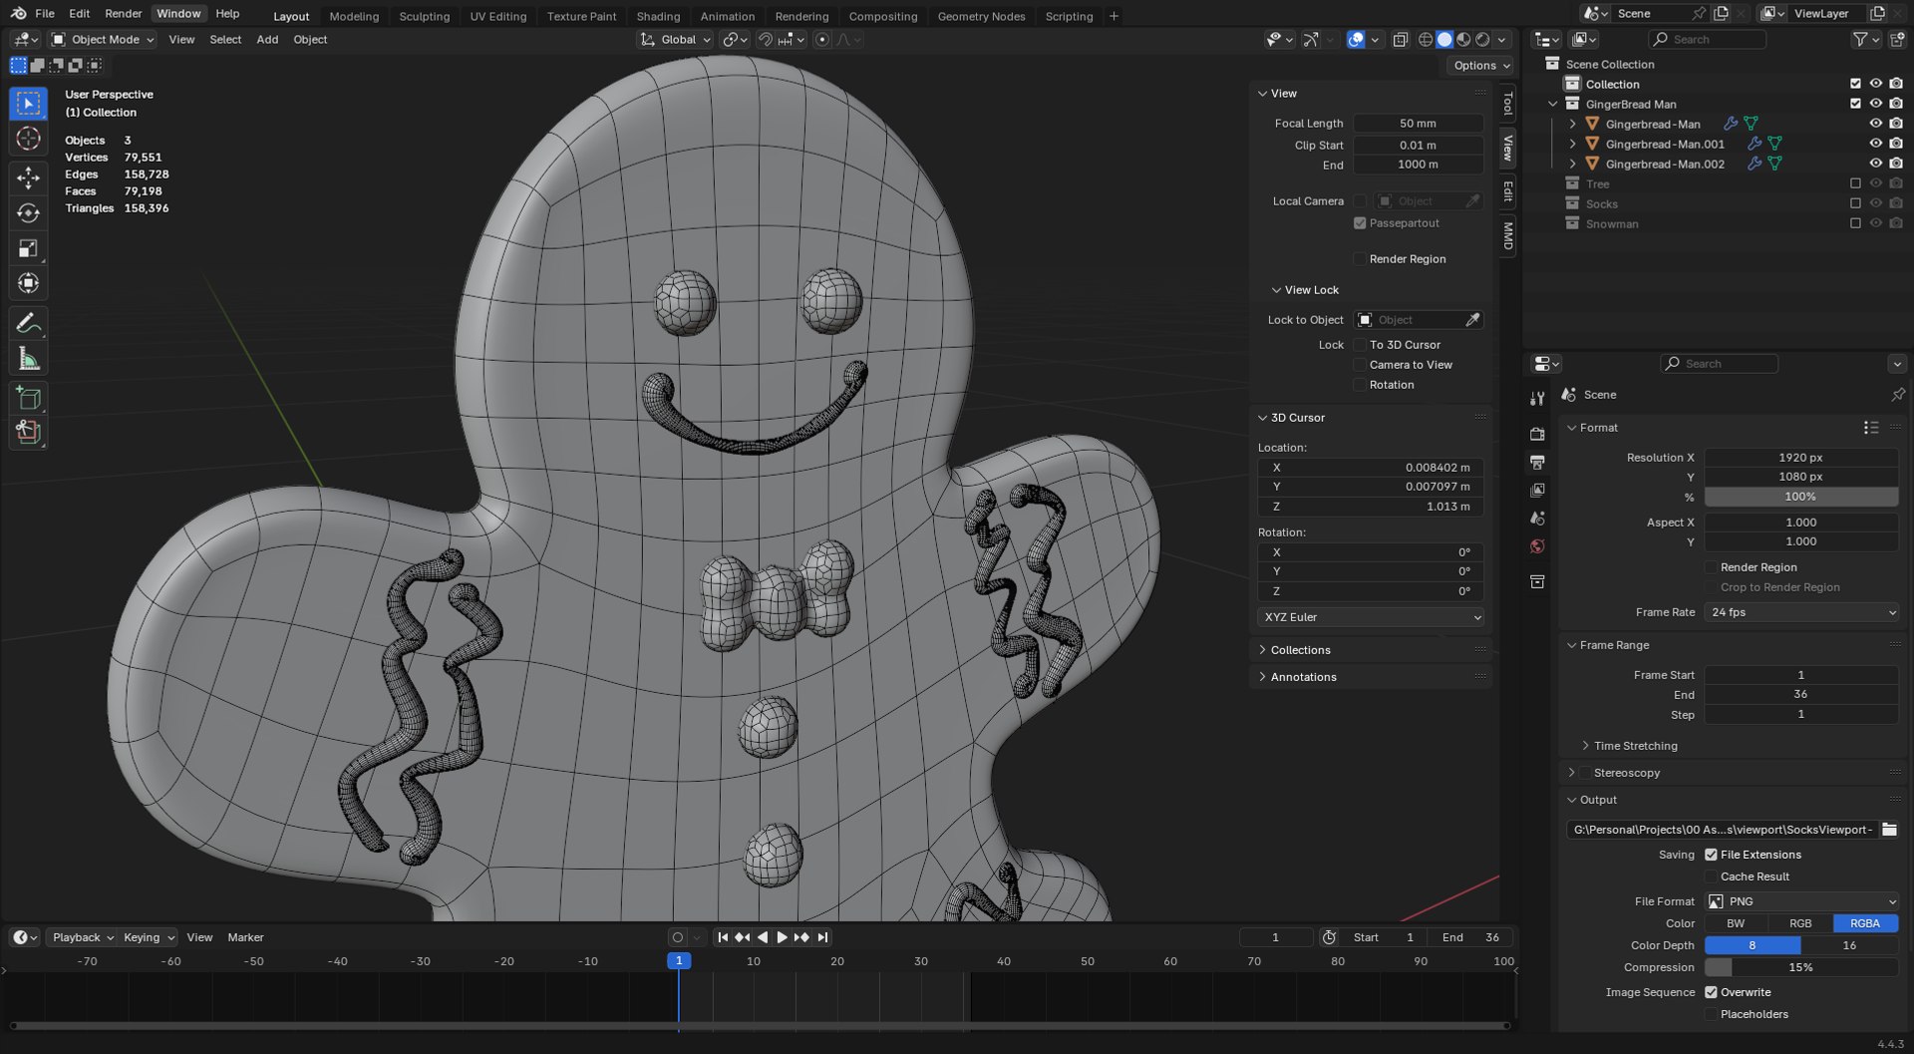Select the Annotate tool
This screenshot has height=1054, width=1914.
[28, 323]
